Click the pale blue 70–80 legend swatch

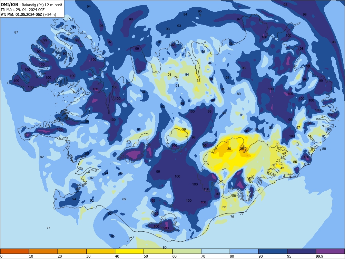pos(215,251)
